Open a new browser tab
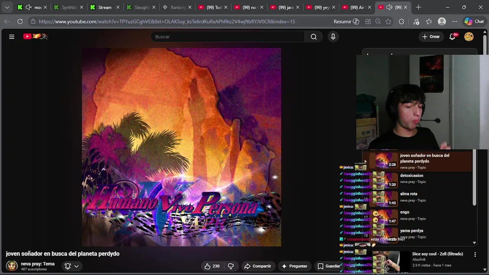 click(418, 7)
